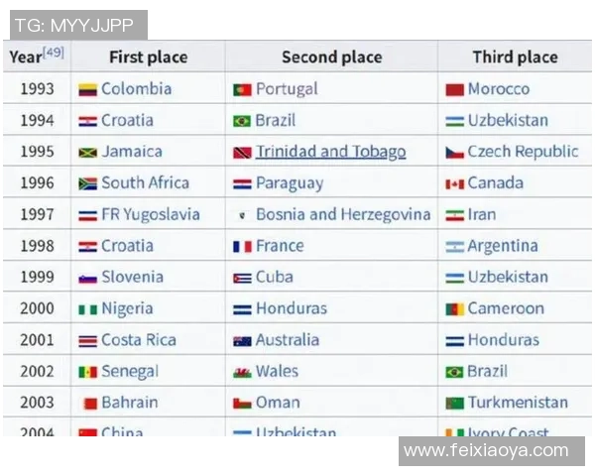595x476 pixels.
Task: Click the Senegal flag icon
Action: [x=87, y=372]
